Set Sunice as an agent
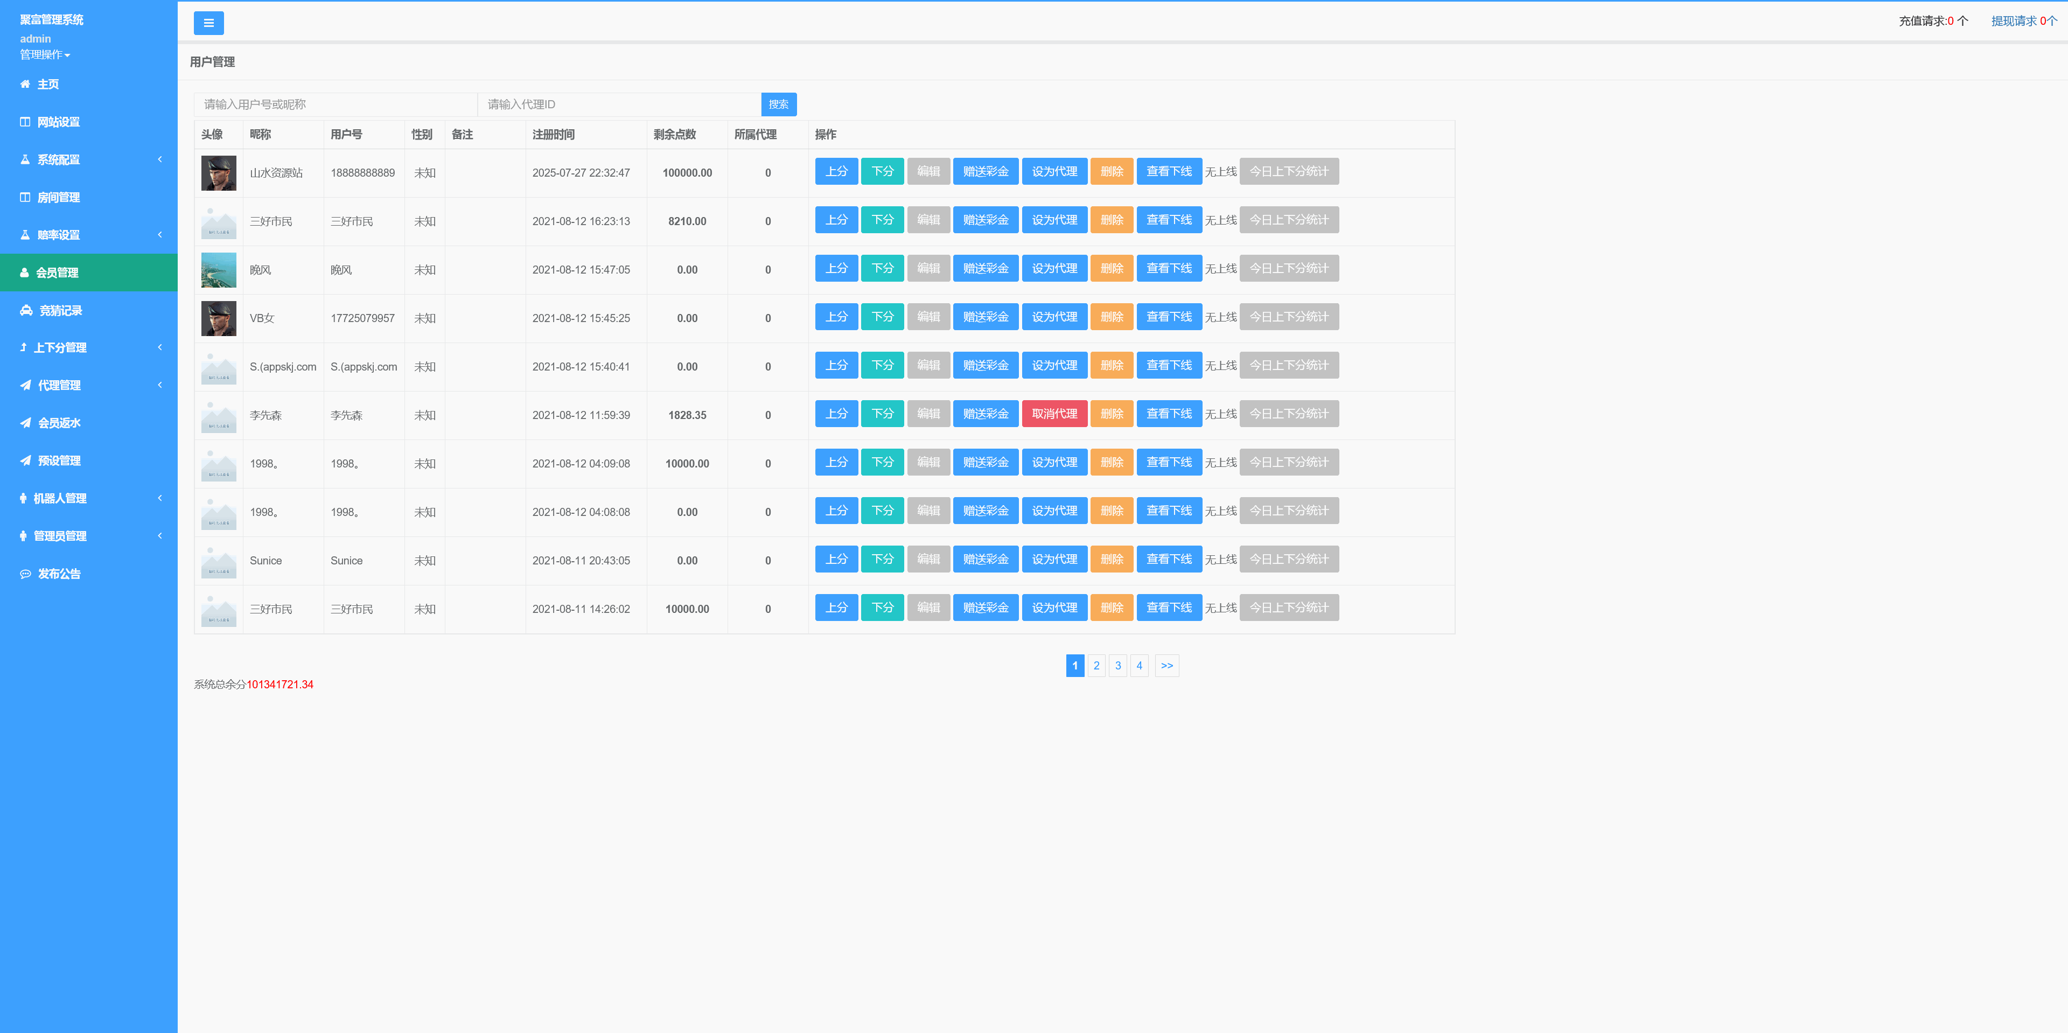 coord(1054,559)
